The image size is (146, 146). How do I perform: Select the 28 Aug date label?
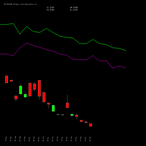tap(20, 139)
